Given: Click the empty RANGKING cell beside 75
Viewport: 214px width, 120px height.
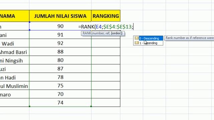Looking at the screenshot, I should tap(106, 86).
